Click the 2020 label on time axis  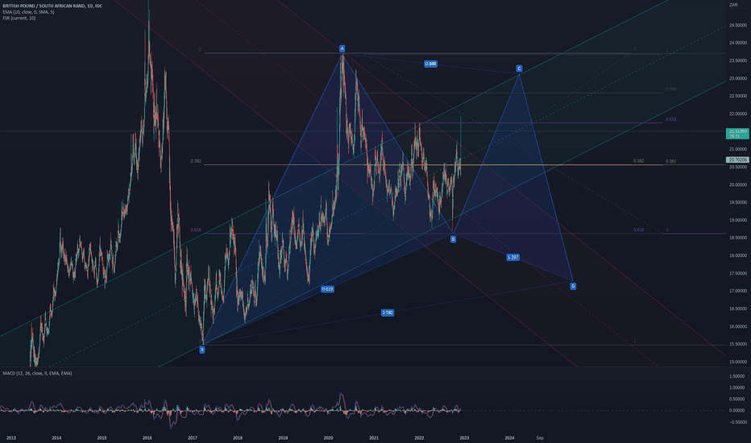[328, 437]
